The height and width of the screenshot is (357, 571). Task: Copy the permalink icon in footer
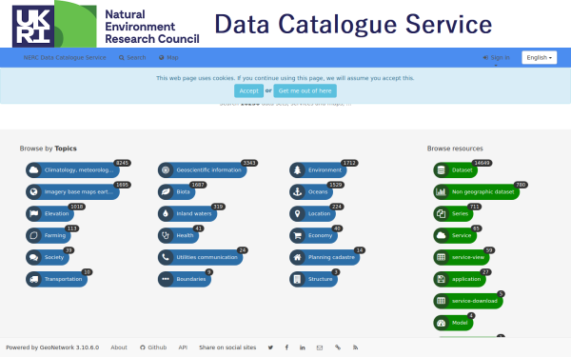coord(338,347)
